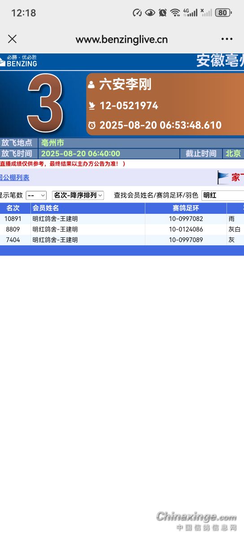Click the search field containing 明红
The height and width of the screenshot is (539, 244).
coord(223,195)
